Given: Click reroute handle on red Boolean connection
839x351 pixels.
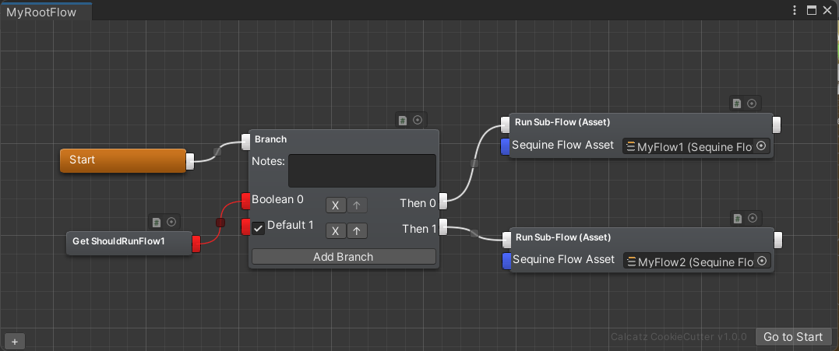Looking at the screenshot, I should pyautogui.click(x=220, y=223).
